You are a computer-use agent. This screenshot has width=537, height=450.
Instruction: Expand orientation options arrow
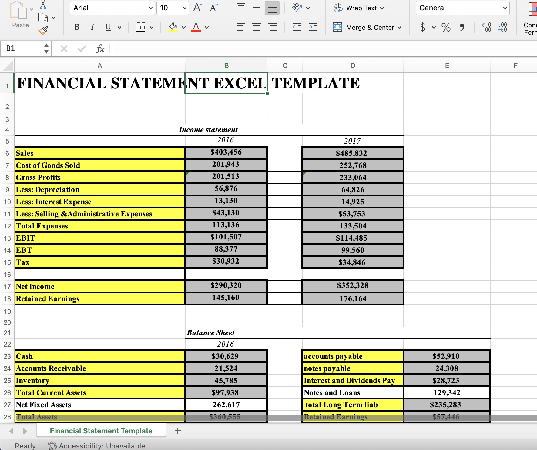coord(308,8)
